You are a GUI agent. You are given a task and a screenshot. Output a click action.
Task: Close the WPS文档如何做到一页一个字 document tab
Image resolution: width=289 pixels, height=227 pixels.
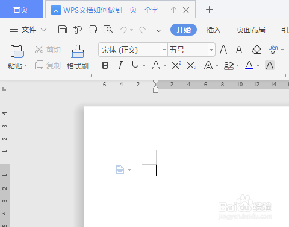(x=186, y=10)
